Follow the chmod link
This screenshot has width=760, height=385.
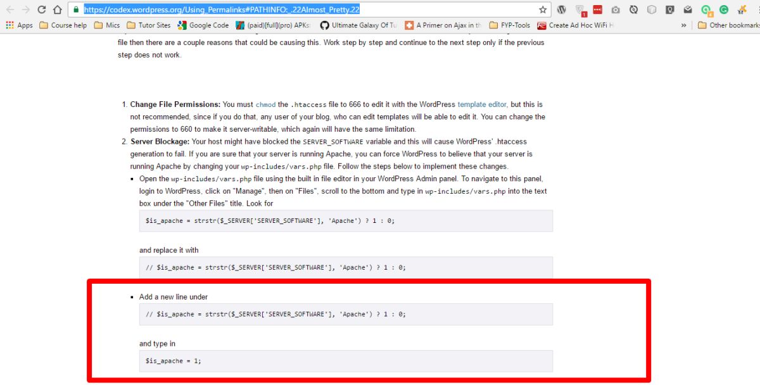(x=265, y=104)
